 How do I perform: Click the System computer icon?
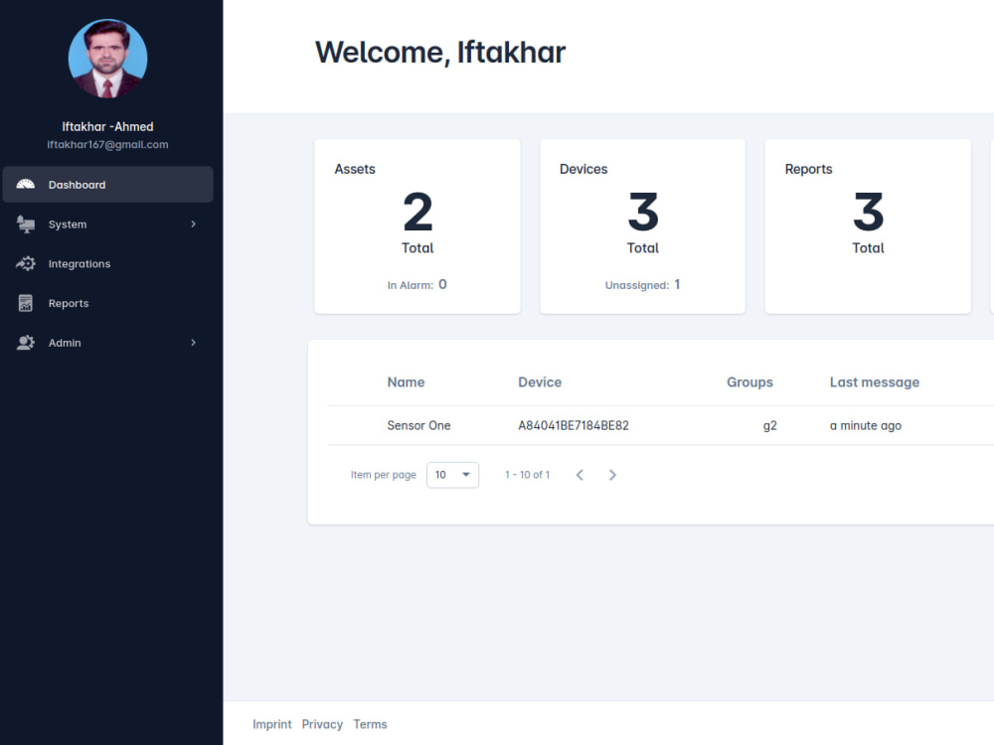(x=26, y=224)
